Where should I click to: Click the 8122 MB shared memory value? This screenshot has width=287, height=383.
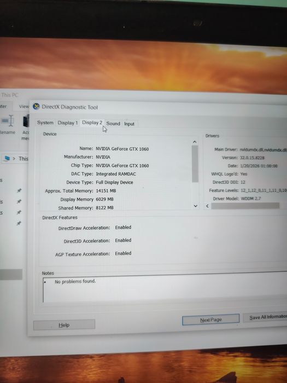105,207
